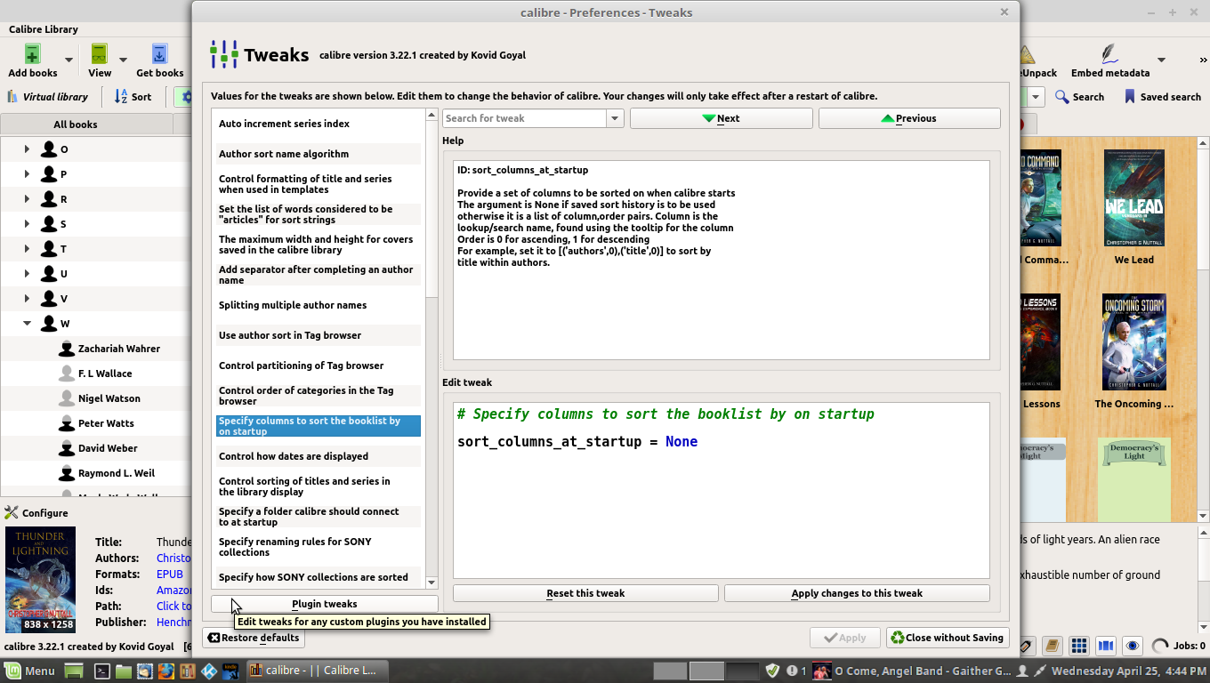1210x683 pixels.
Task: Click the Add books icon in main window
Action: tap(32, 53)
